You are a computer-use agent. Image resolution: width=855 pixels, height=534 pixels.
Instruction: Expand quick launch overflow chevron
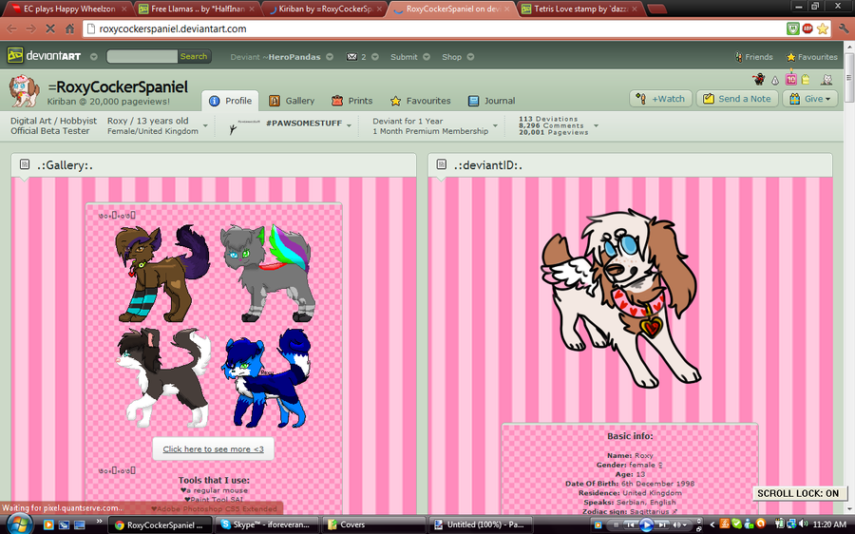(99, 523)
